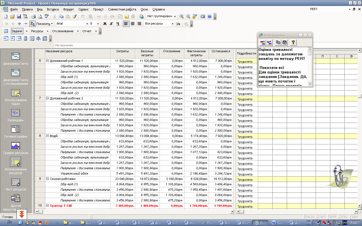Click the copy icon in PLAJ Express
This screenshot has height=226, width=362.
click(x=278, y=42)
